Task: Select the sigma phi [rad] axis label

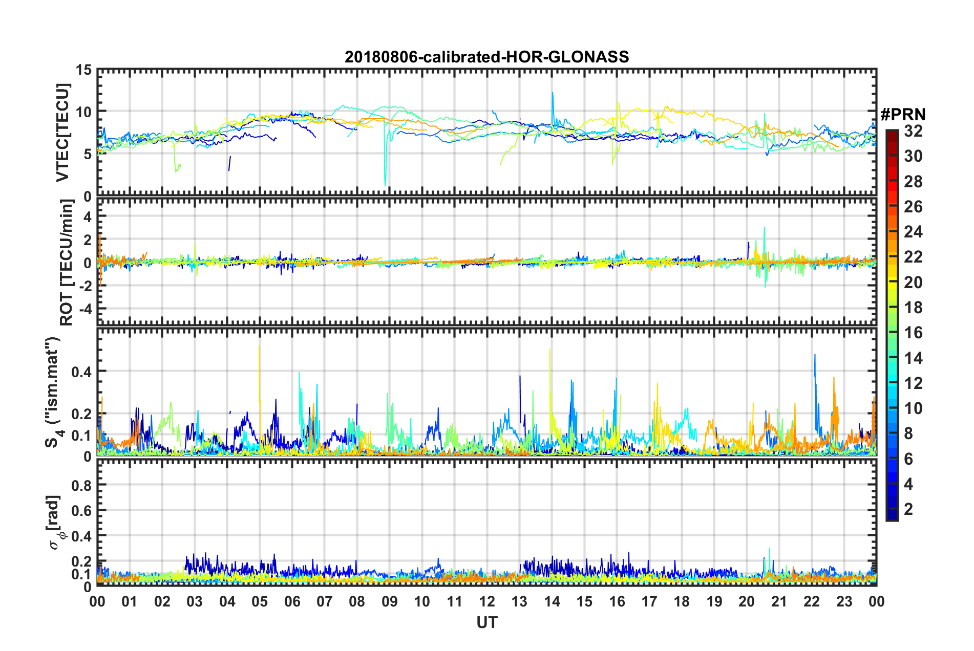Action: [55, 522]
